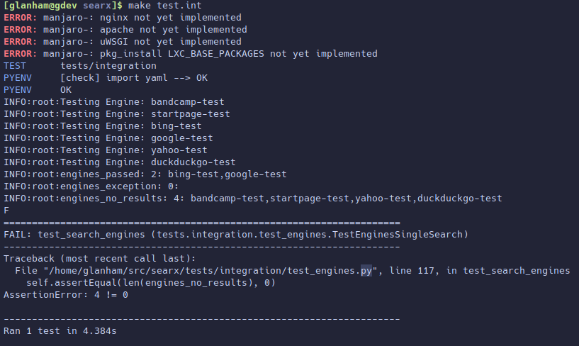Click the LXC_BASE_PACKAGES text

tap(216, 54)
